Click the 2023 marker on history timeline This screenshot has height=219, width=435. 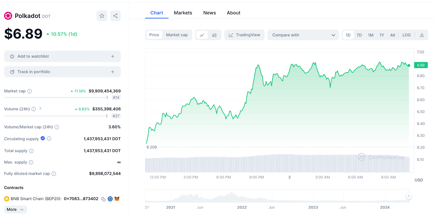coord(313,207)
